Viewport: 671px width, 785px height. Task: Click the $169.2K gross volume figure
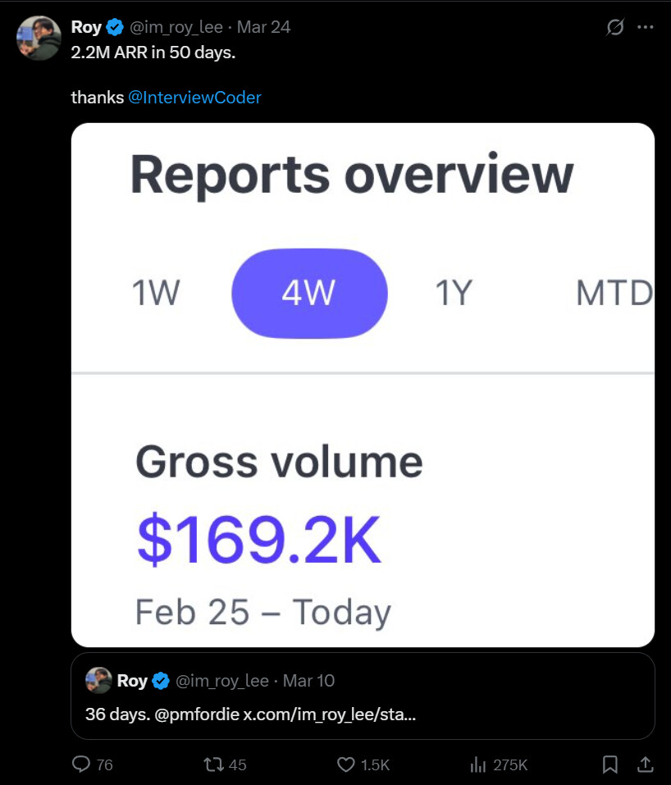pos(258,541)
